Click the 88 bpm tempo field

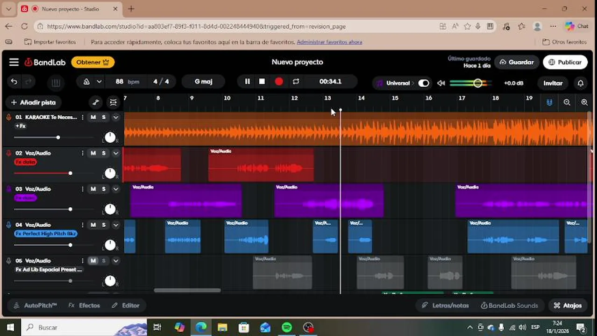(127, 82)
